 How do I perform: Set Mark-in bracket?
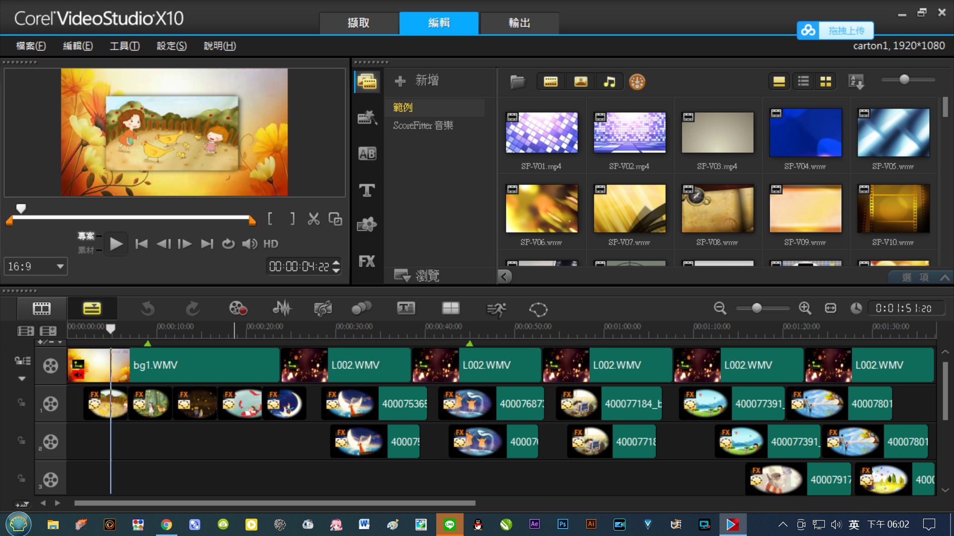[270, 219]
